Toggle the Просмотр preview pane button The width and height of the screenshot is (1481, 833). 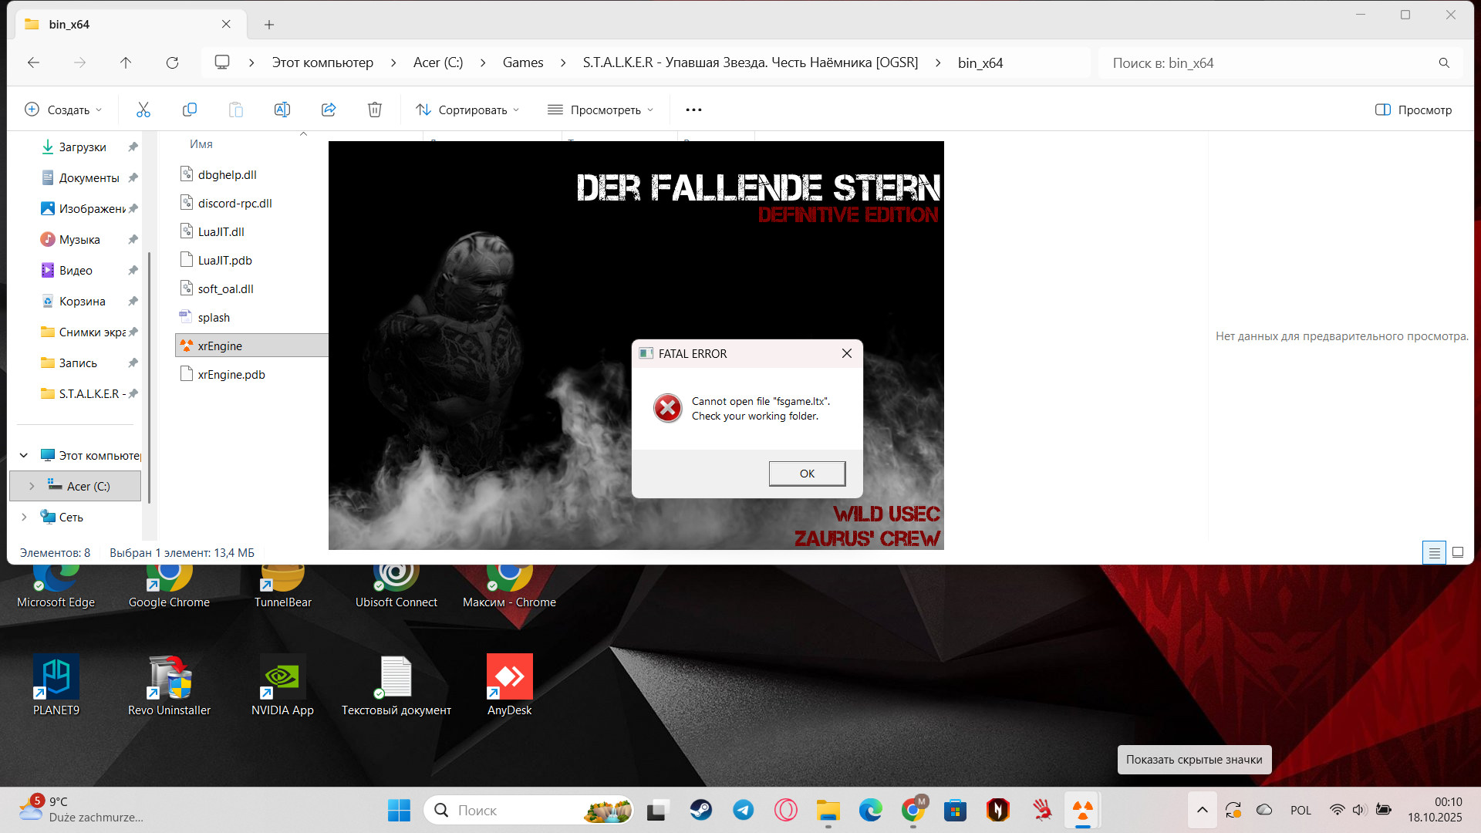1413,110
